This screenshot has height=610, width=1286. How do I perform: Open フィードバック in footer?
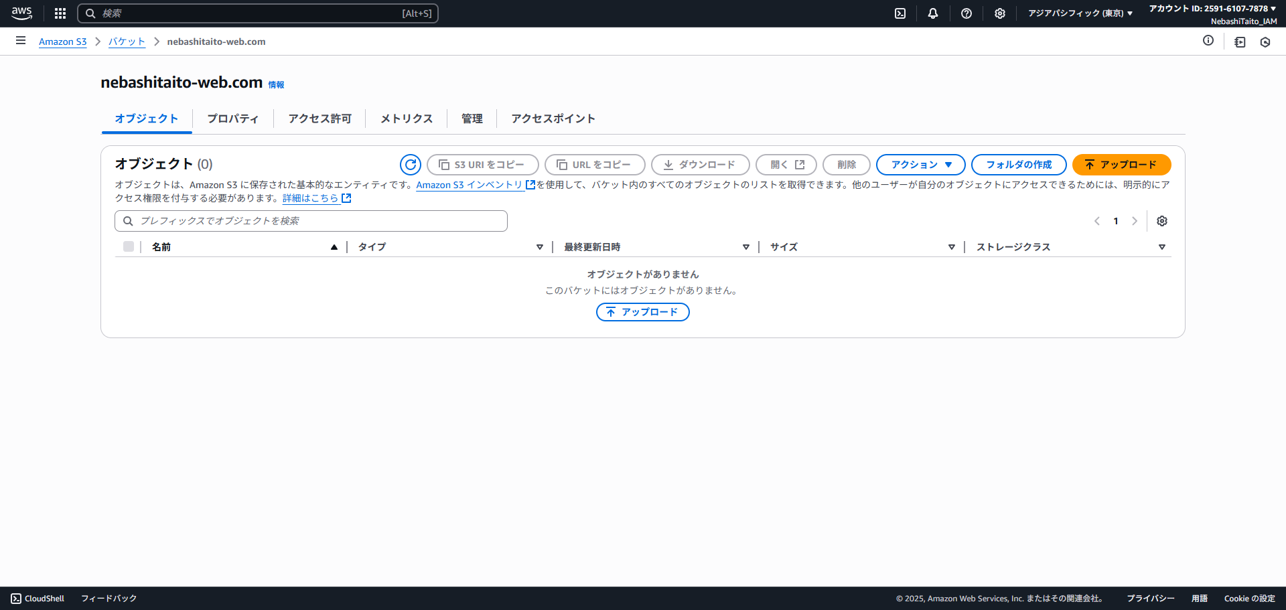point(109,599)
